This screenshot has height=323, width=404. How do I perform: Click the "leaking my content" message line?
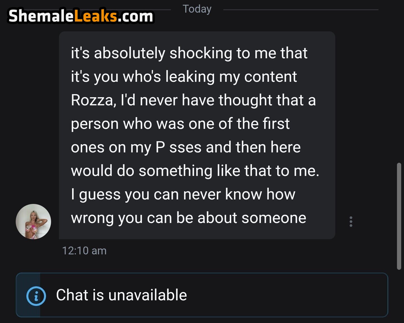[184, 77]
